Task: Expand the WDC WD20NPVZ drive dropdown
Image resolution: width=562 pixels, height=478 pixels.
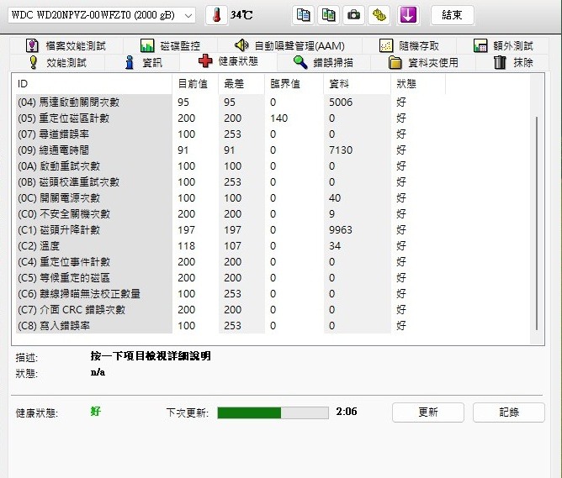Action: pyautogui.click(x=102, y=15)
